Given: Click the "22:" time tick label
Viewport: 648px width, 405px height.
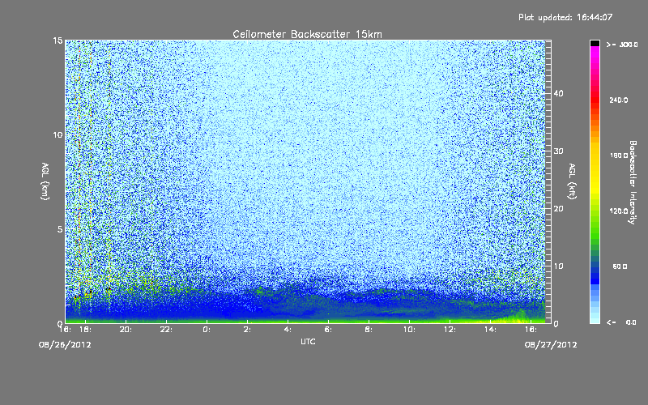Looking at the screenshot, I should [166, 330].
